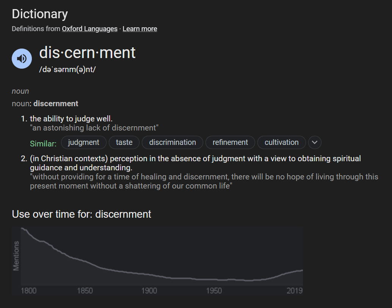Expand more similar words with chevron

click(315, 143)
